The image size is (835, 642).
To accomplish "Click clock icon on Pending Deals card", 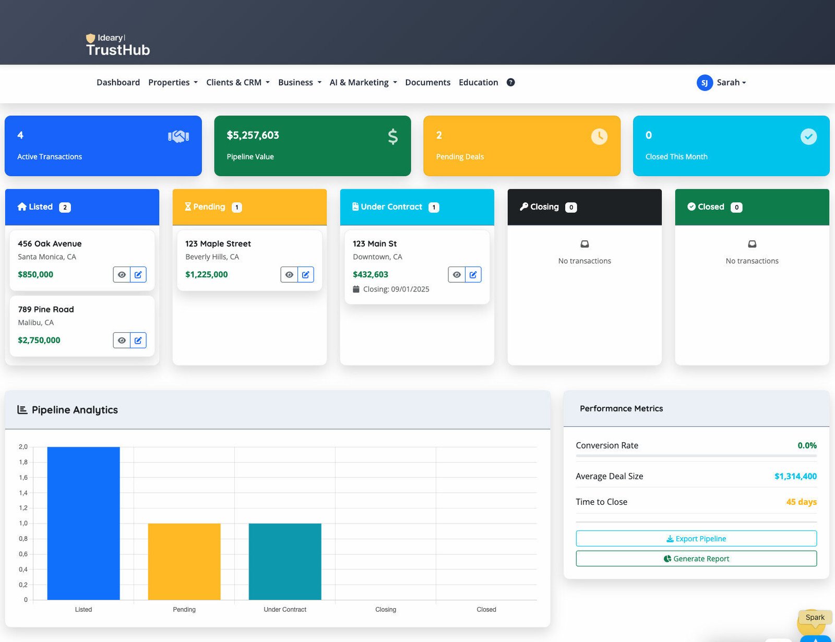I will point(599,137).
